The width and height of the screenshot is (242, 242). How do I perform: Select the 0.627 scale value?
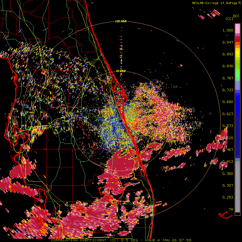pyautogui.click(x=228, y=114)
